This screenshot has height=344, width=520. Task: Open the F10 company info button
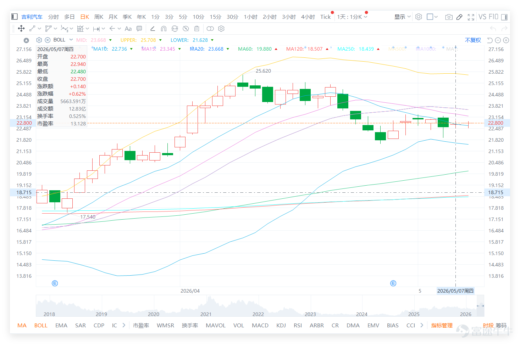tap(493, 17)
